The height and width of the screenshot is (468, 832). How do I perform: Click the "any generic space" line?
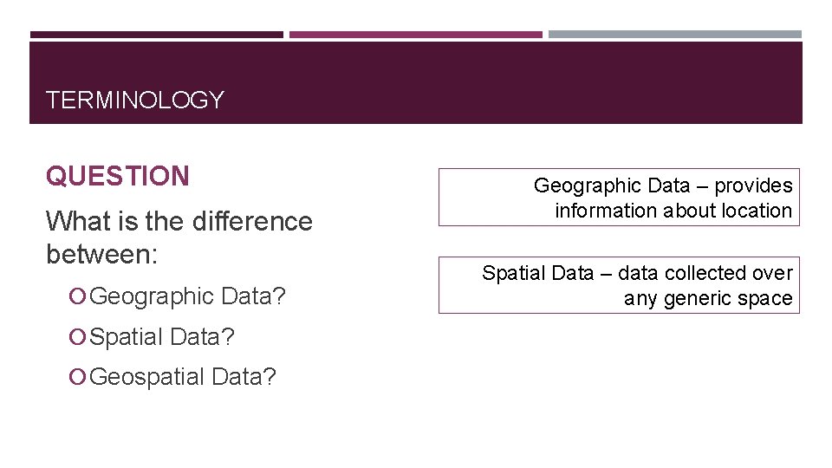pos(708,298)
